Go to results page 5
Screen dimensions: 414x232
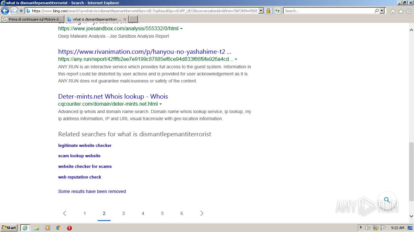pyautogui.click(x=162, y=213)
